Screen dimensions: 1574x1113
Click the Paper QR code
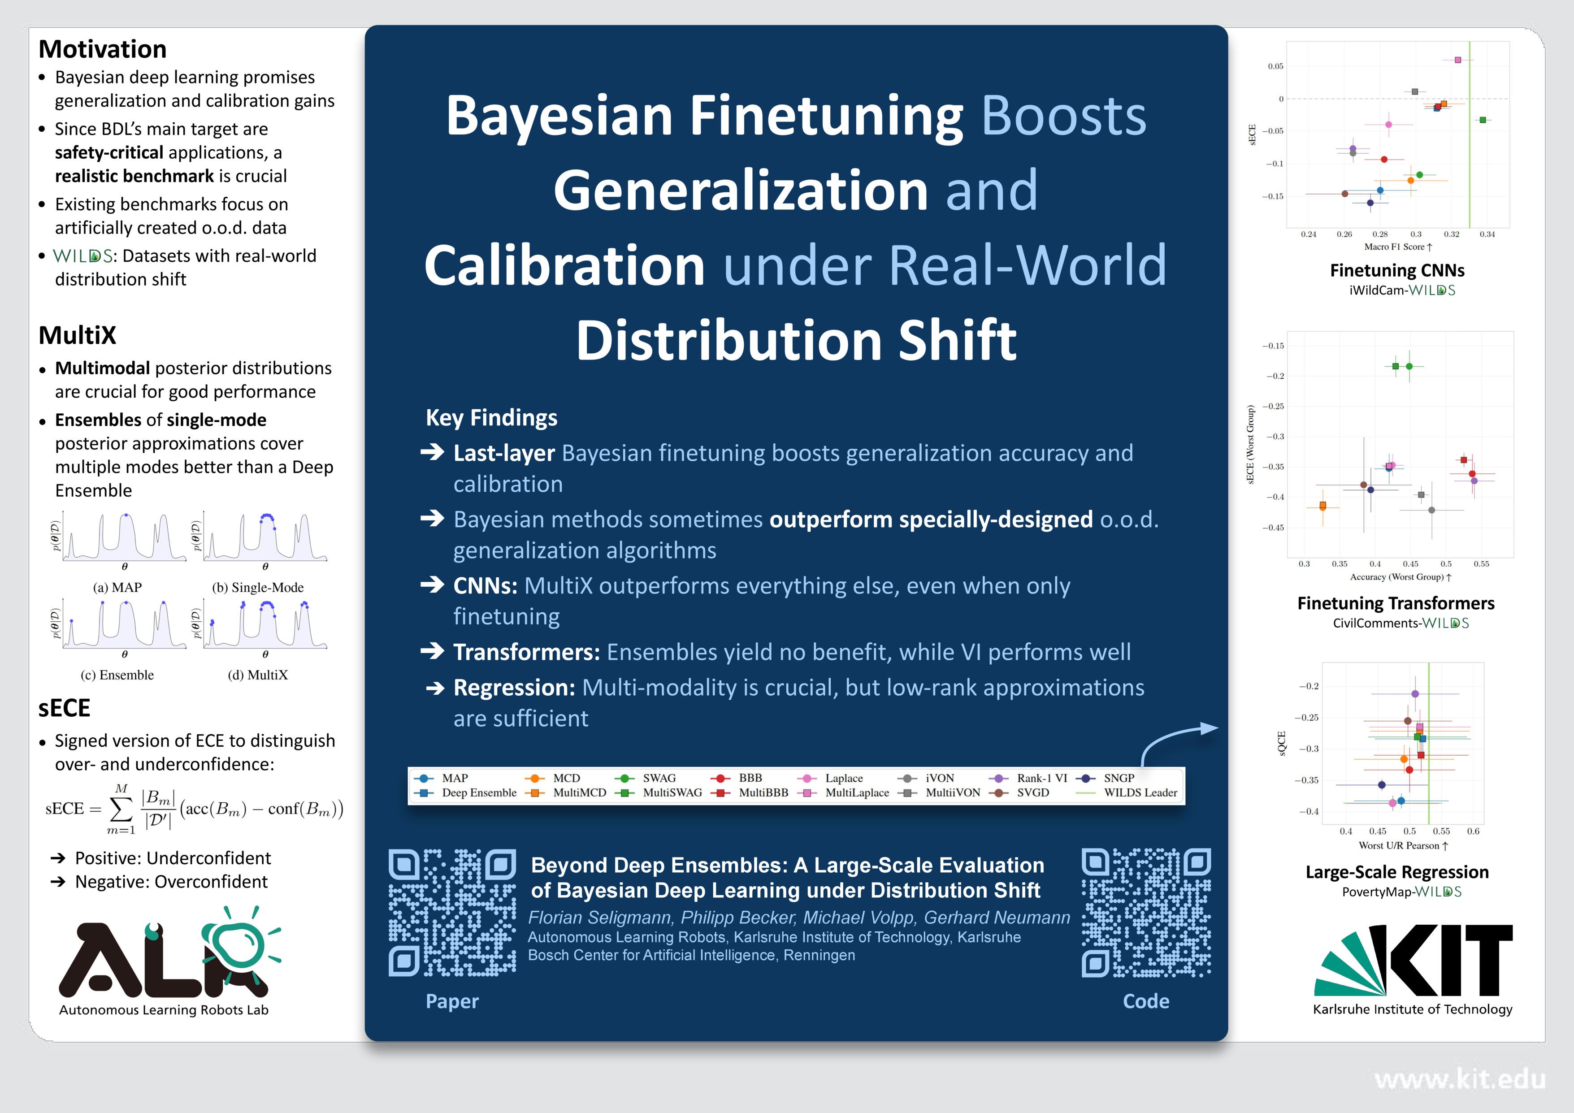coord(452,912)
